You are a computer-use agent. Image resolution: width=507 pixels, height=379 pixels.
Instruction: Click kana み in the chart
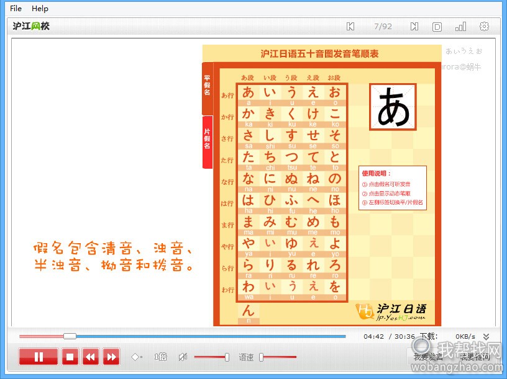tap(270, 222)
